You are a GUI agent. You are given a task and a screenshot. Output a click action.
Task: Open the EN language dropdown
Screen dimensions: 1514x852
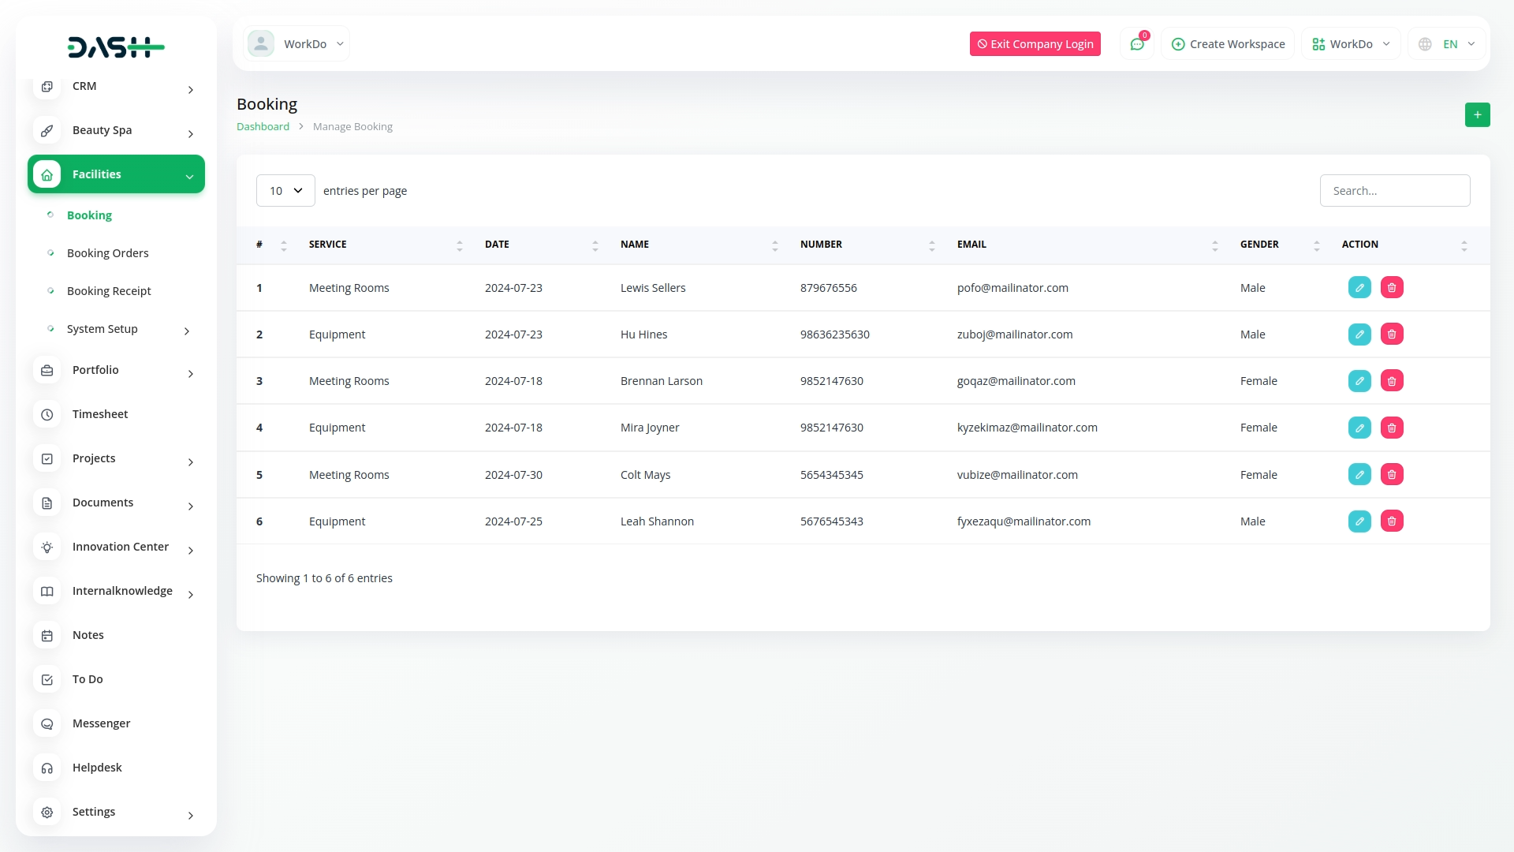(1447, 44)
